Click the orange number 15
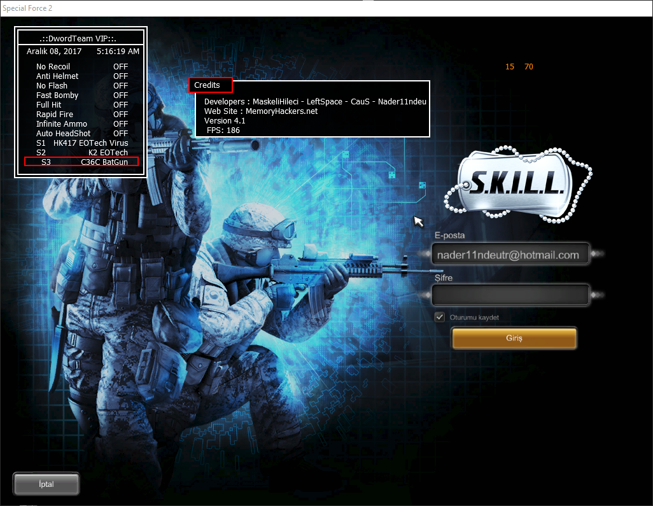The image size is (653, 506). (510, 67)
